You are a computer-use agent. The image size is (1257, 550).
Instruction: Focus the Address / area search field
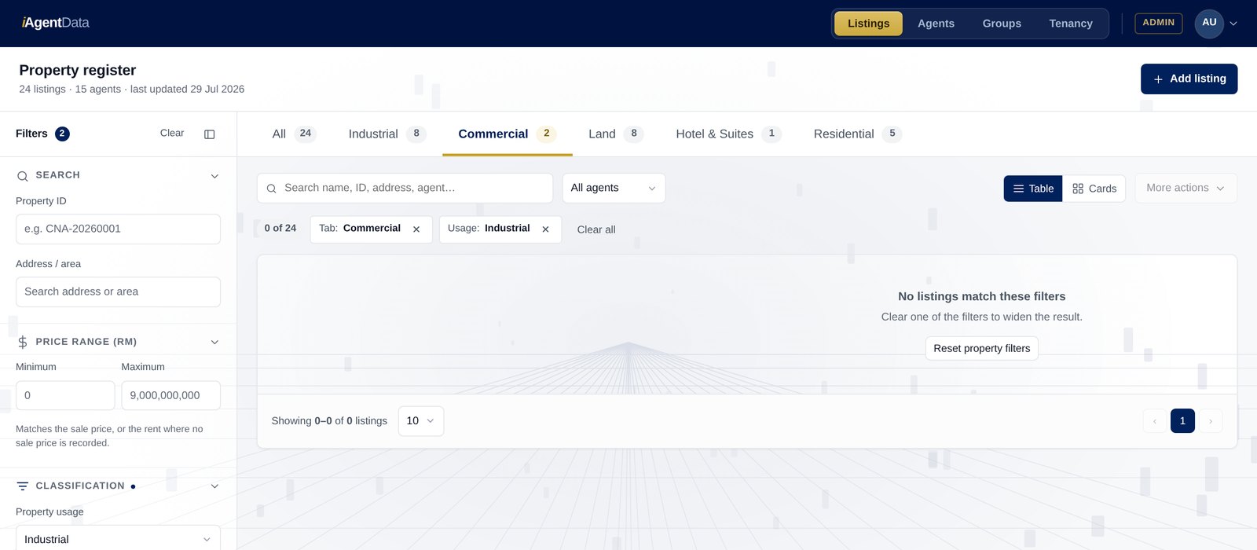click(118, 291)
